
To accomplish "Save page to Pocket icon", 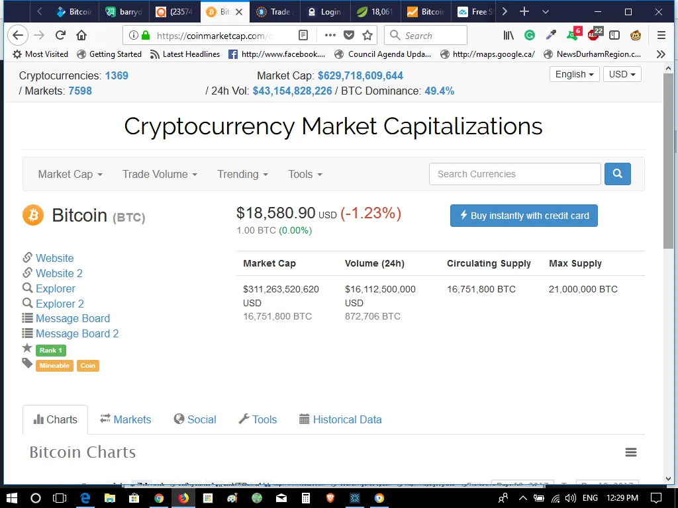I will tap(349, 36).
